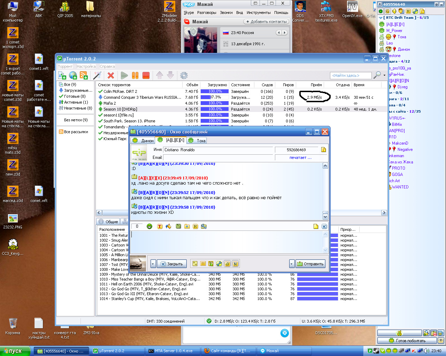Click the message input field in chat window

226,242
